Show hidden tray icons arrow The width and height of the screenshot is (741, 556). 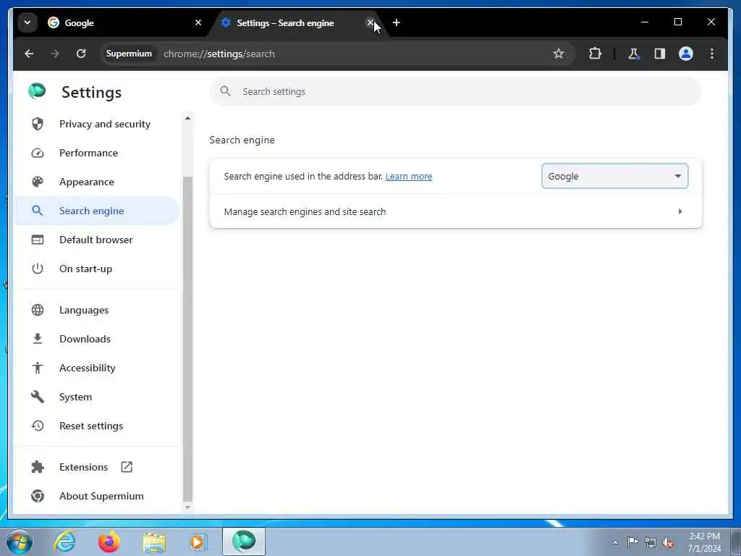(615, 542)
